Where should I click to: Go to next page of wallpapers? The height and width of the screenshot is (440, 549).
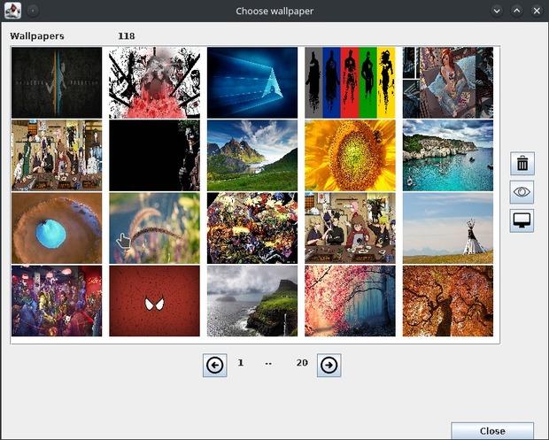pos(329,365)
